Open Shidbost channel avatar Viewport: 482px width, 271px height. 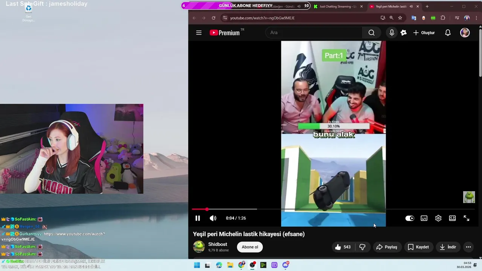point(199,247)
